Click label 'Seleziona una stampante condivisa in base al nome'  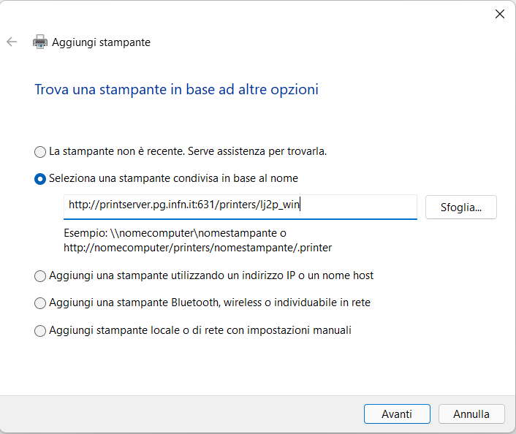pos(173,178)
